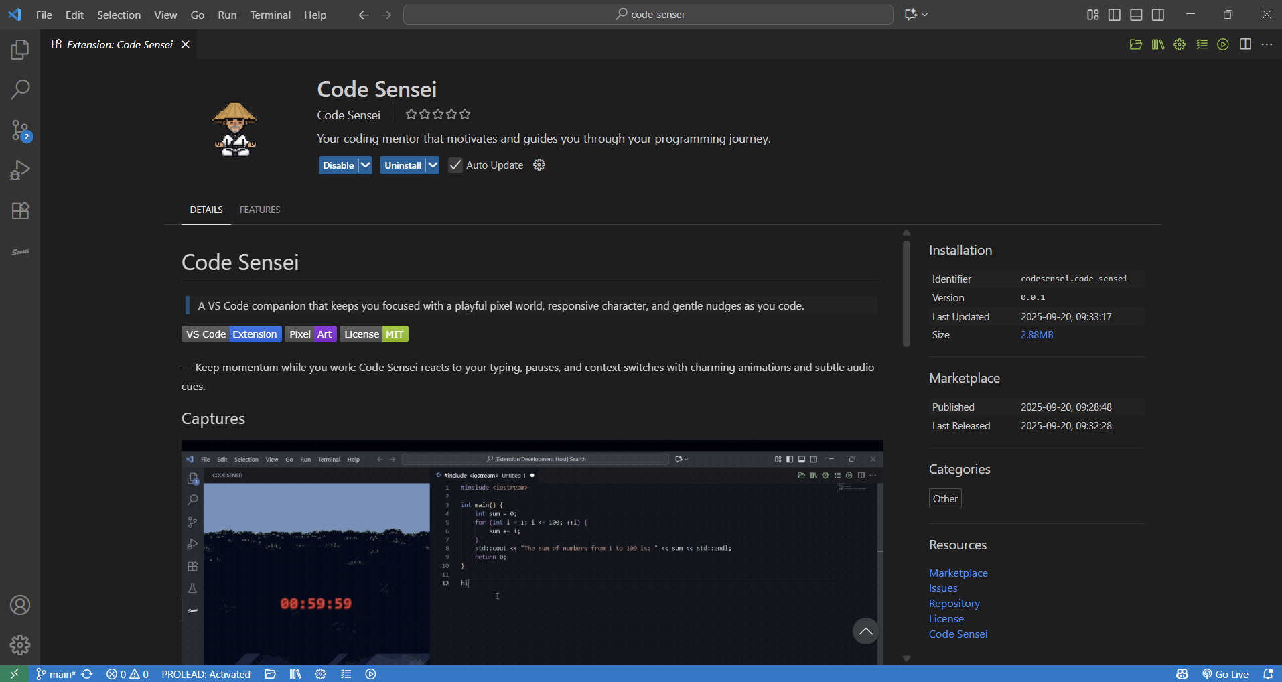Open the Selection menu
This screenshot has height=682, width=1282.
tap(119, 15)
